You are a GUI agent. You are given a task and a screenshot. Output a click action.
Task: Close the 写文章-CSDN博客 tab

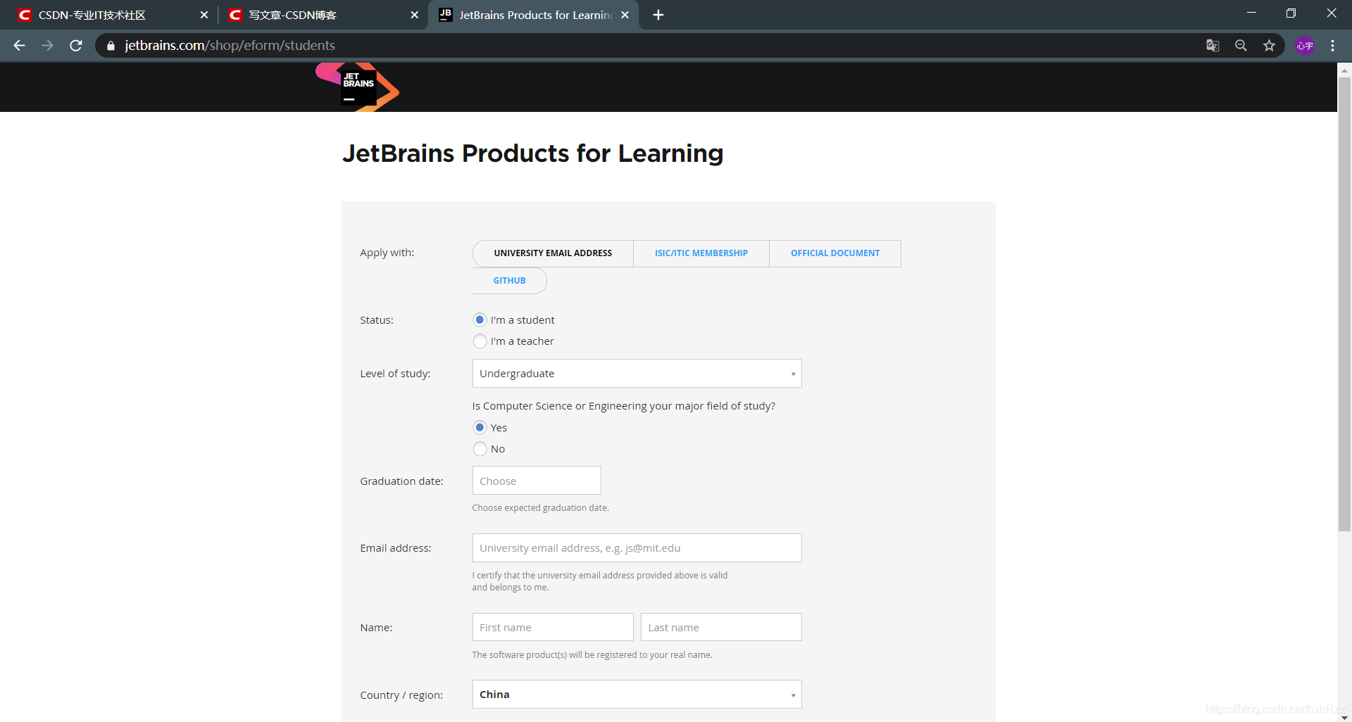click(x=414, y=15)
